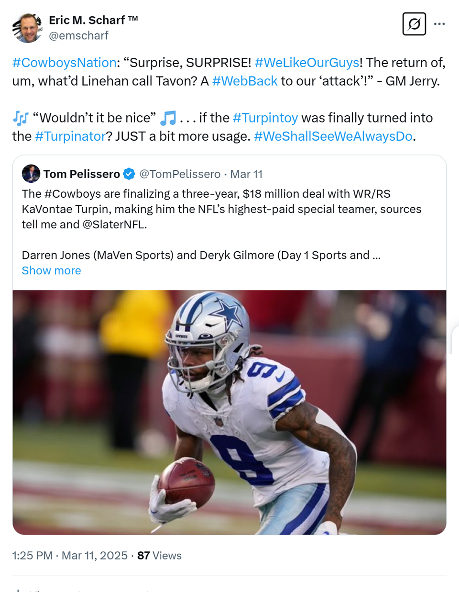Open the #Turpintoy hashtag
Screen dimensions: 459x592
click(265, 118)
